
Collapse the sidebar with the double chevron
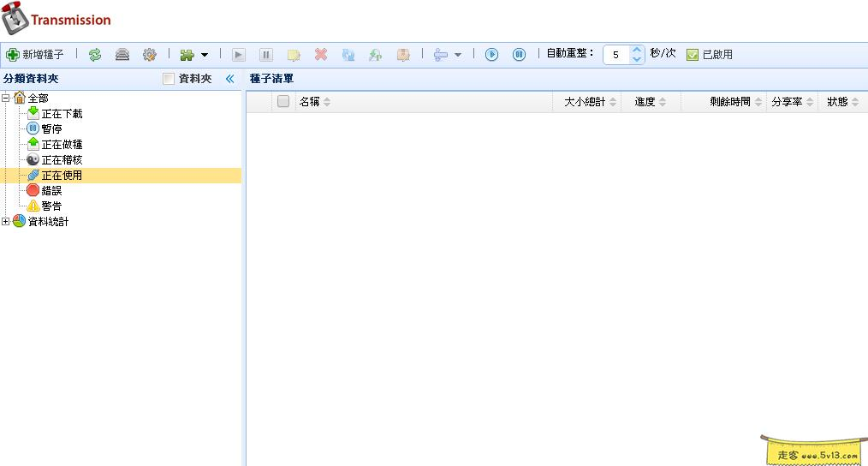[x=229, y=79]
